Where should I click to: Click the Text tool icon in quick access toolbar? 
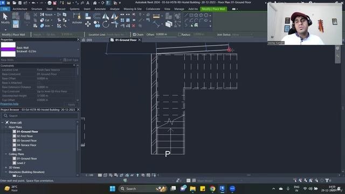88,3
